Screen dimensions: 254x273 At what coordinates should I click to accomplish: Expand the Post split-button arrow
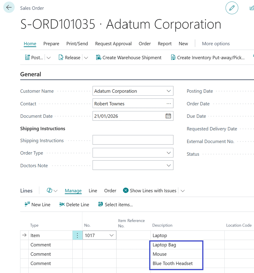click(49, 58)
